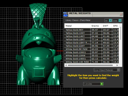
Task: Click the 64.48 grams value
Action: [95, 36]
